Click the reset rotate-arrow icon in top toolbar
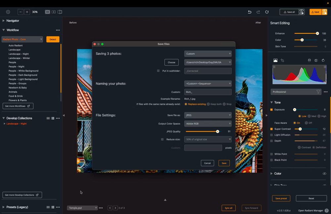This screenshot has height=214, width=331. 267,12
